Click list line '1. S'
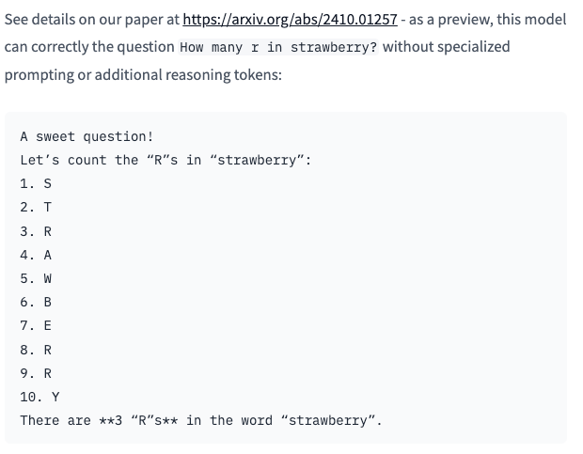 pos(36,183)
